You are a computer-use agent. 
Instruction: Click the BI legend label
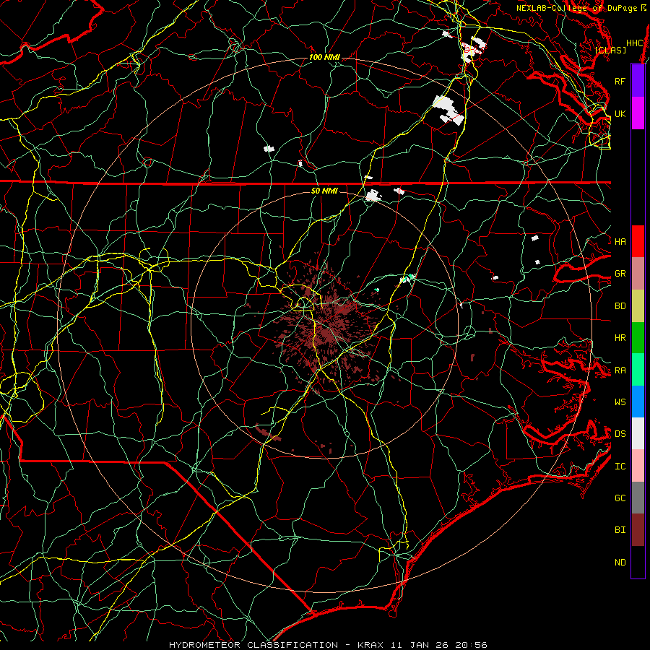pos(620,530)
